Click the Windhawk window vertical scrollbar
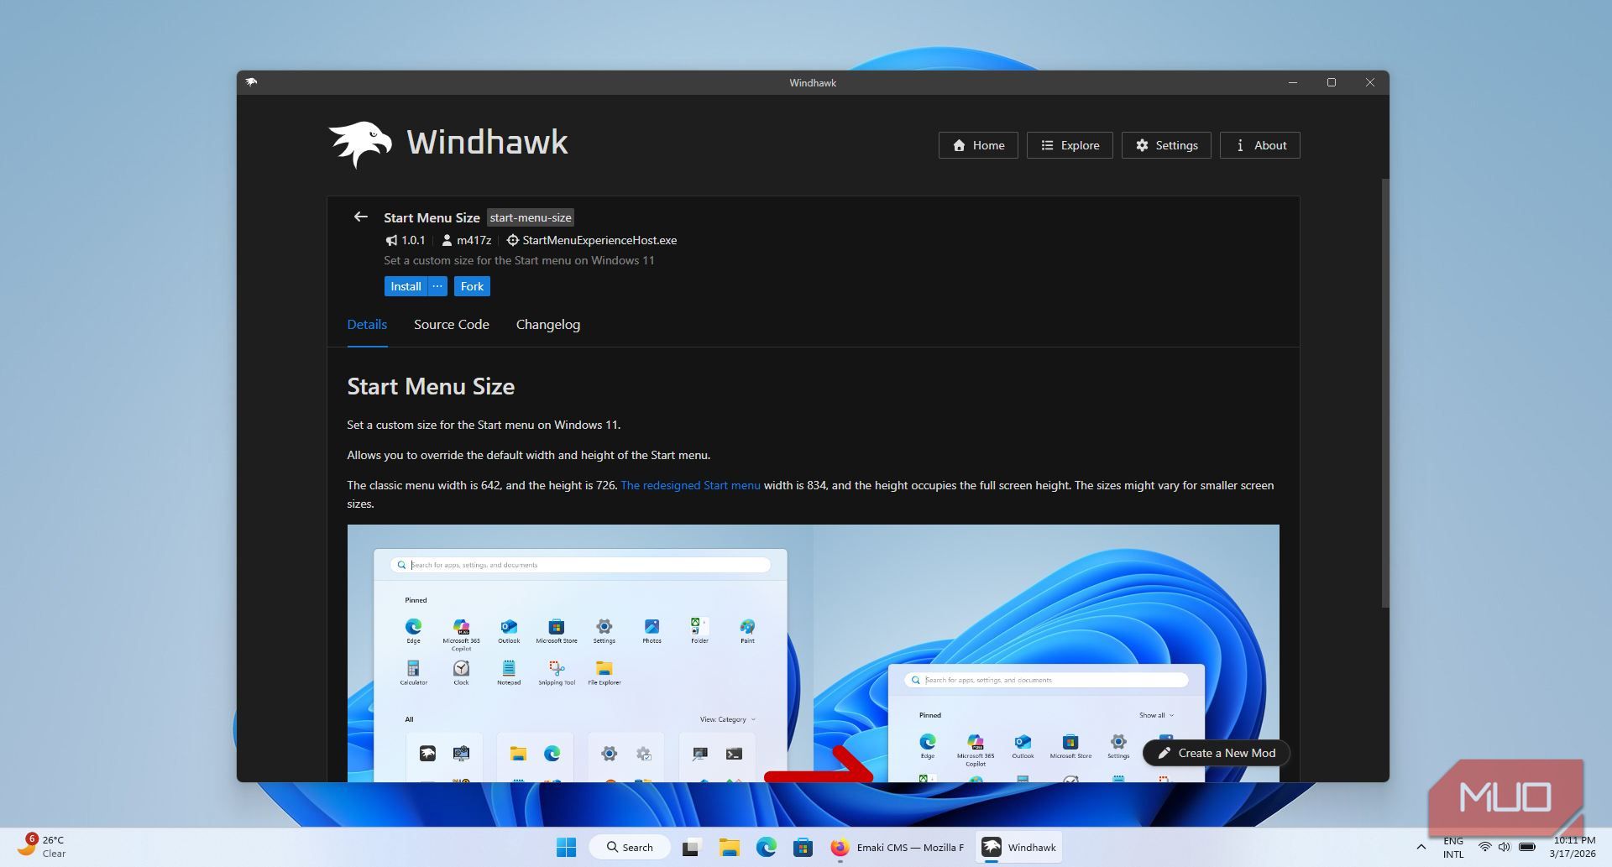Screen dimensions: 1612x867 point(1384,393)
